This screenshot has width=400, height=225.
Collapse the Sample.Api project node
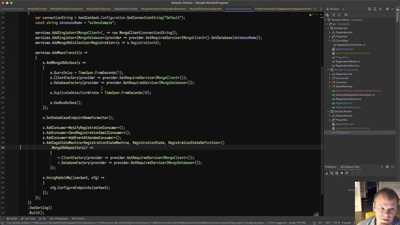pyautogui.click(x=328, y=28)
